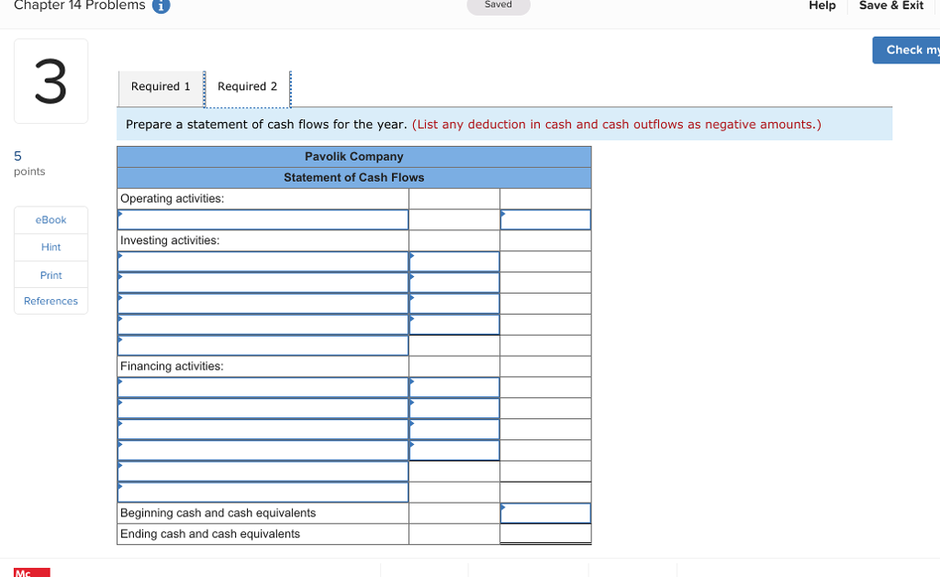Click Save & Exit at top right
The image size is (940, 577).
(x=890, y=6)
